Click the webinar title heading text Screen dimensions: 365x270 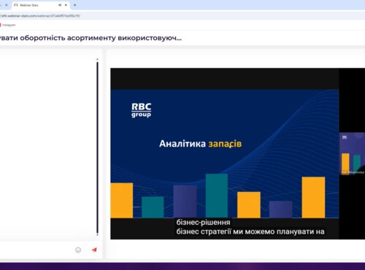click(x=91, y=38)
